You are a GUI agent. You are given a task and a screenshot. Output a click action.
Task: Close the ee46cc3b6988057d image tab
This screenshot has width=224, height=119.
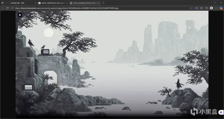99,3
